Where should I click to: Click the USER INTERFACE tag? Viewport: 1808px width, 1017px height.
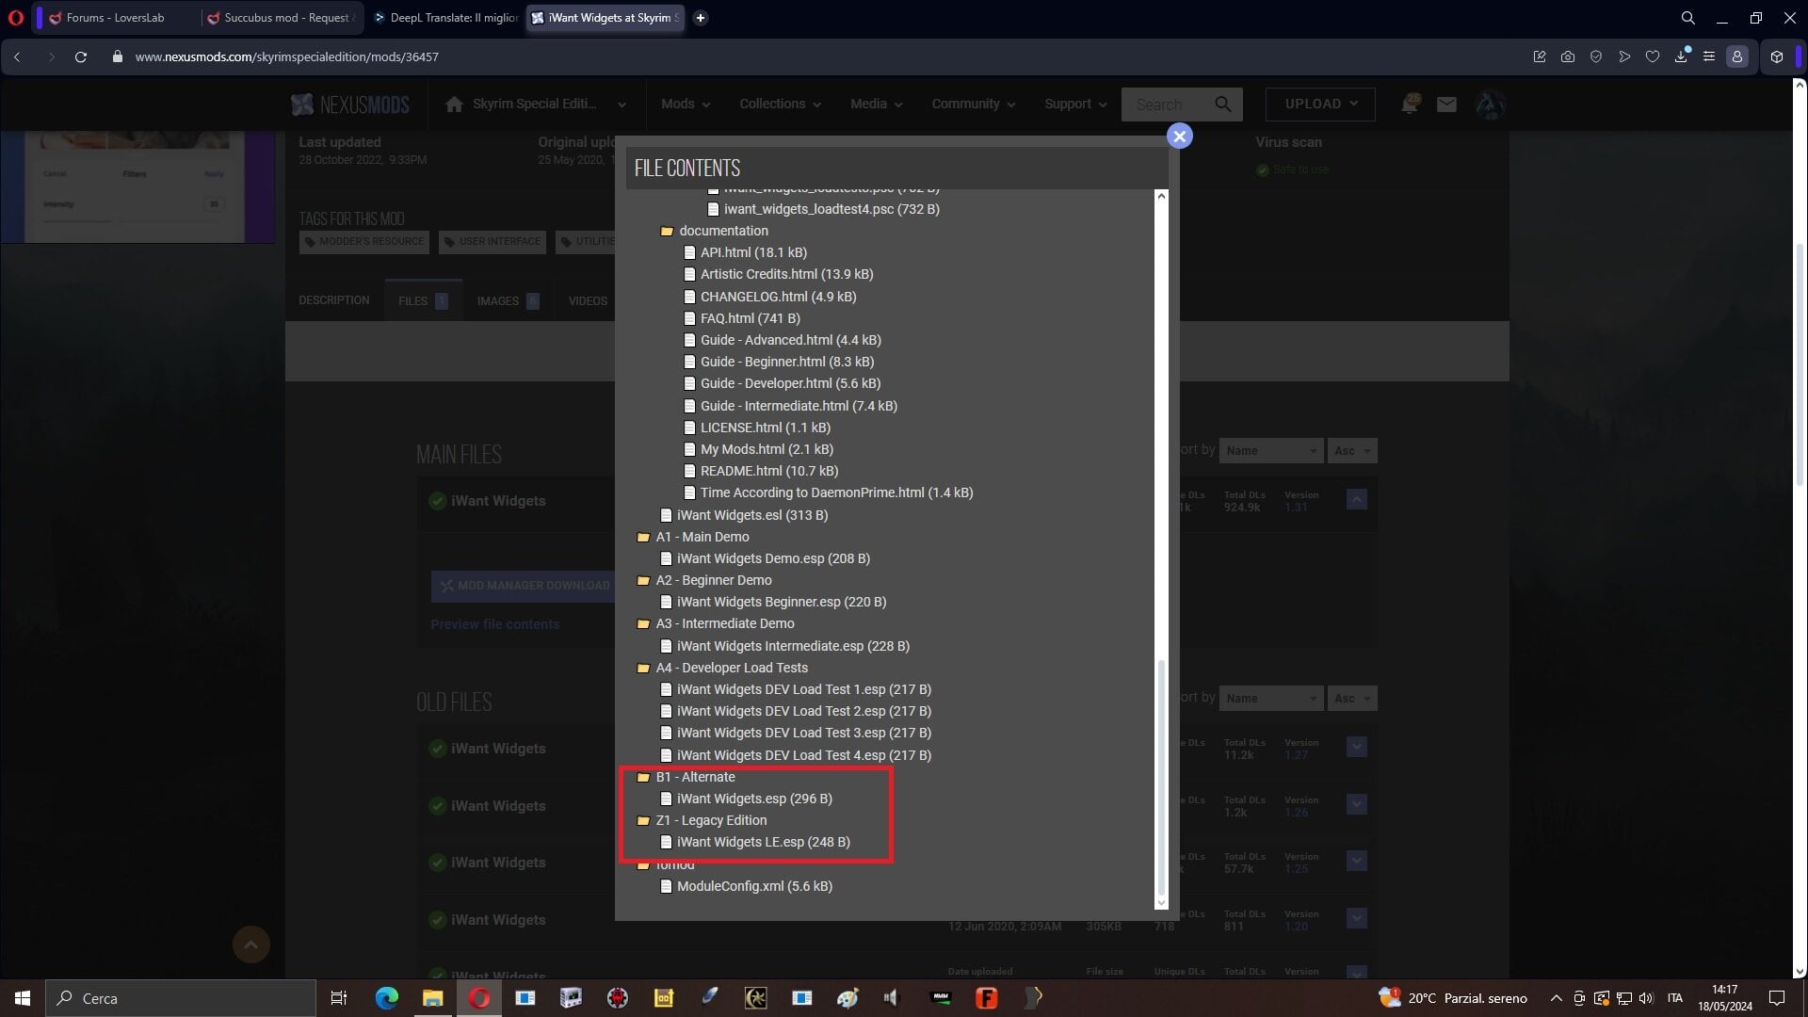492,242
